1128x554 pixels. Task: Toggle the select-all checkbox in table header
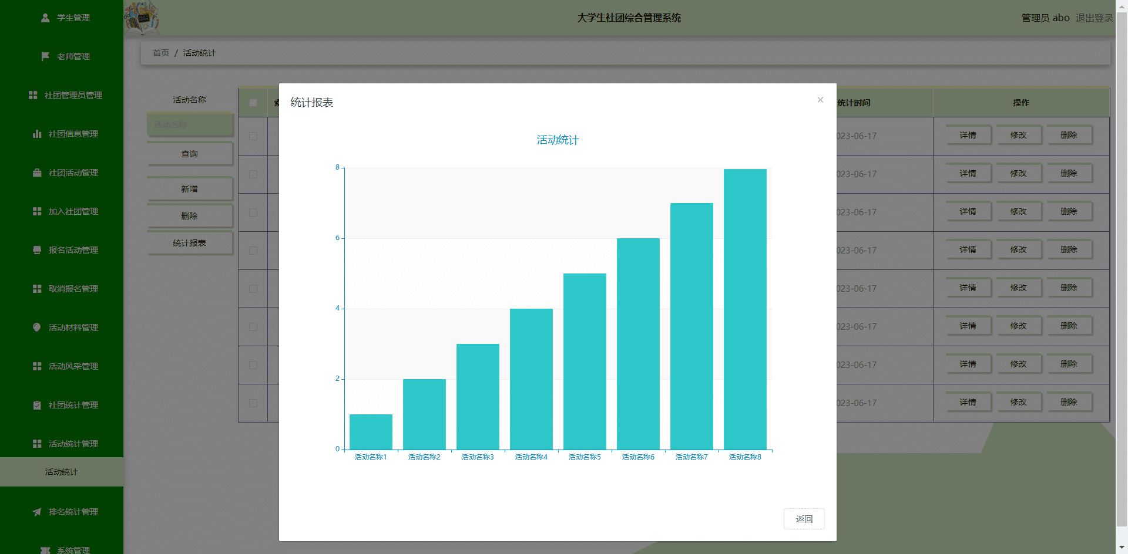click(x=253, y=103)
